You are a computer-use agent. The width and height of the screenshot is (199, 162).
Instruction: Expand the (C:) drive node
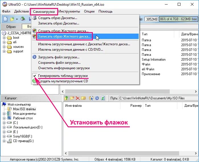tap(4, 123)
